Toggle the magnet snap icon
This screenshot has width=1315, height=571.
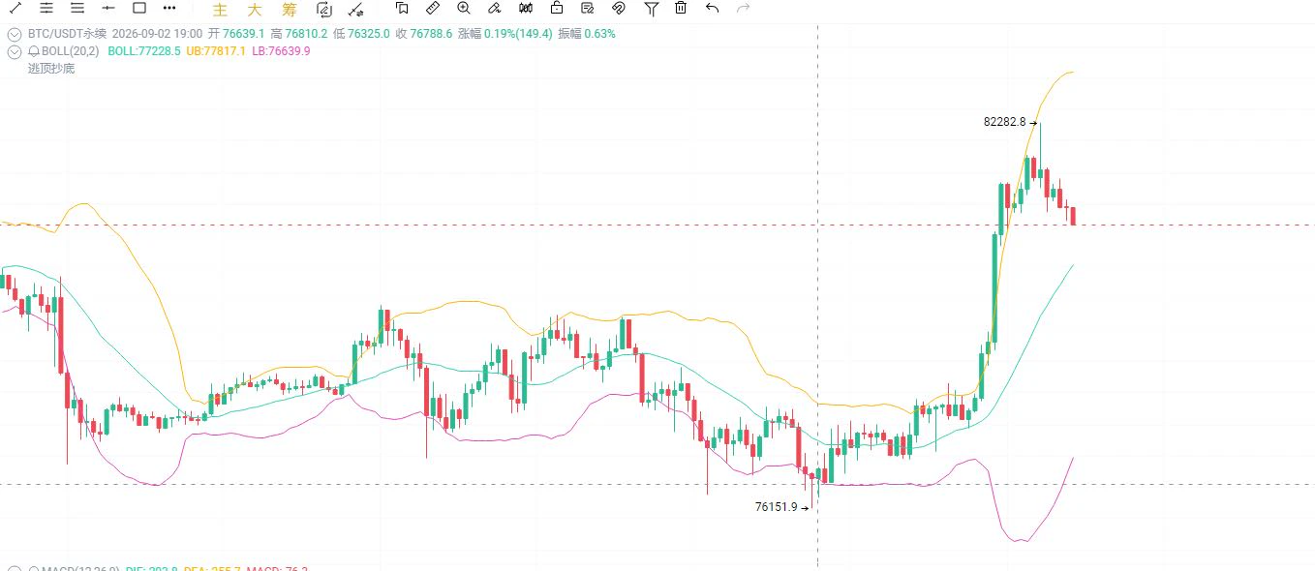point(619,8)
